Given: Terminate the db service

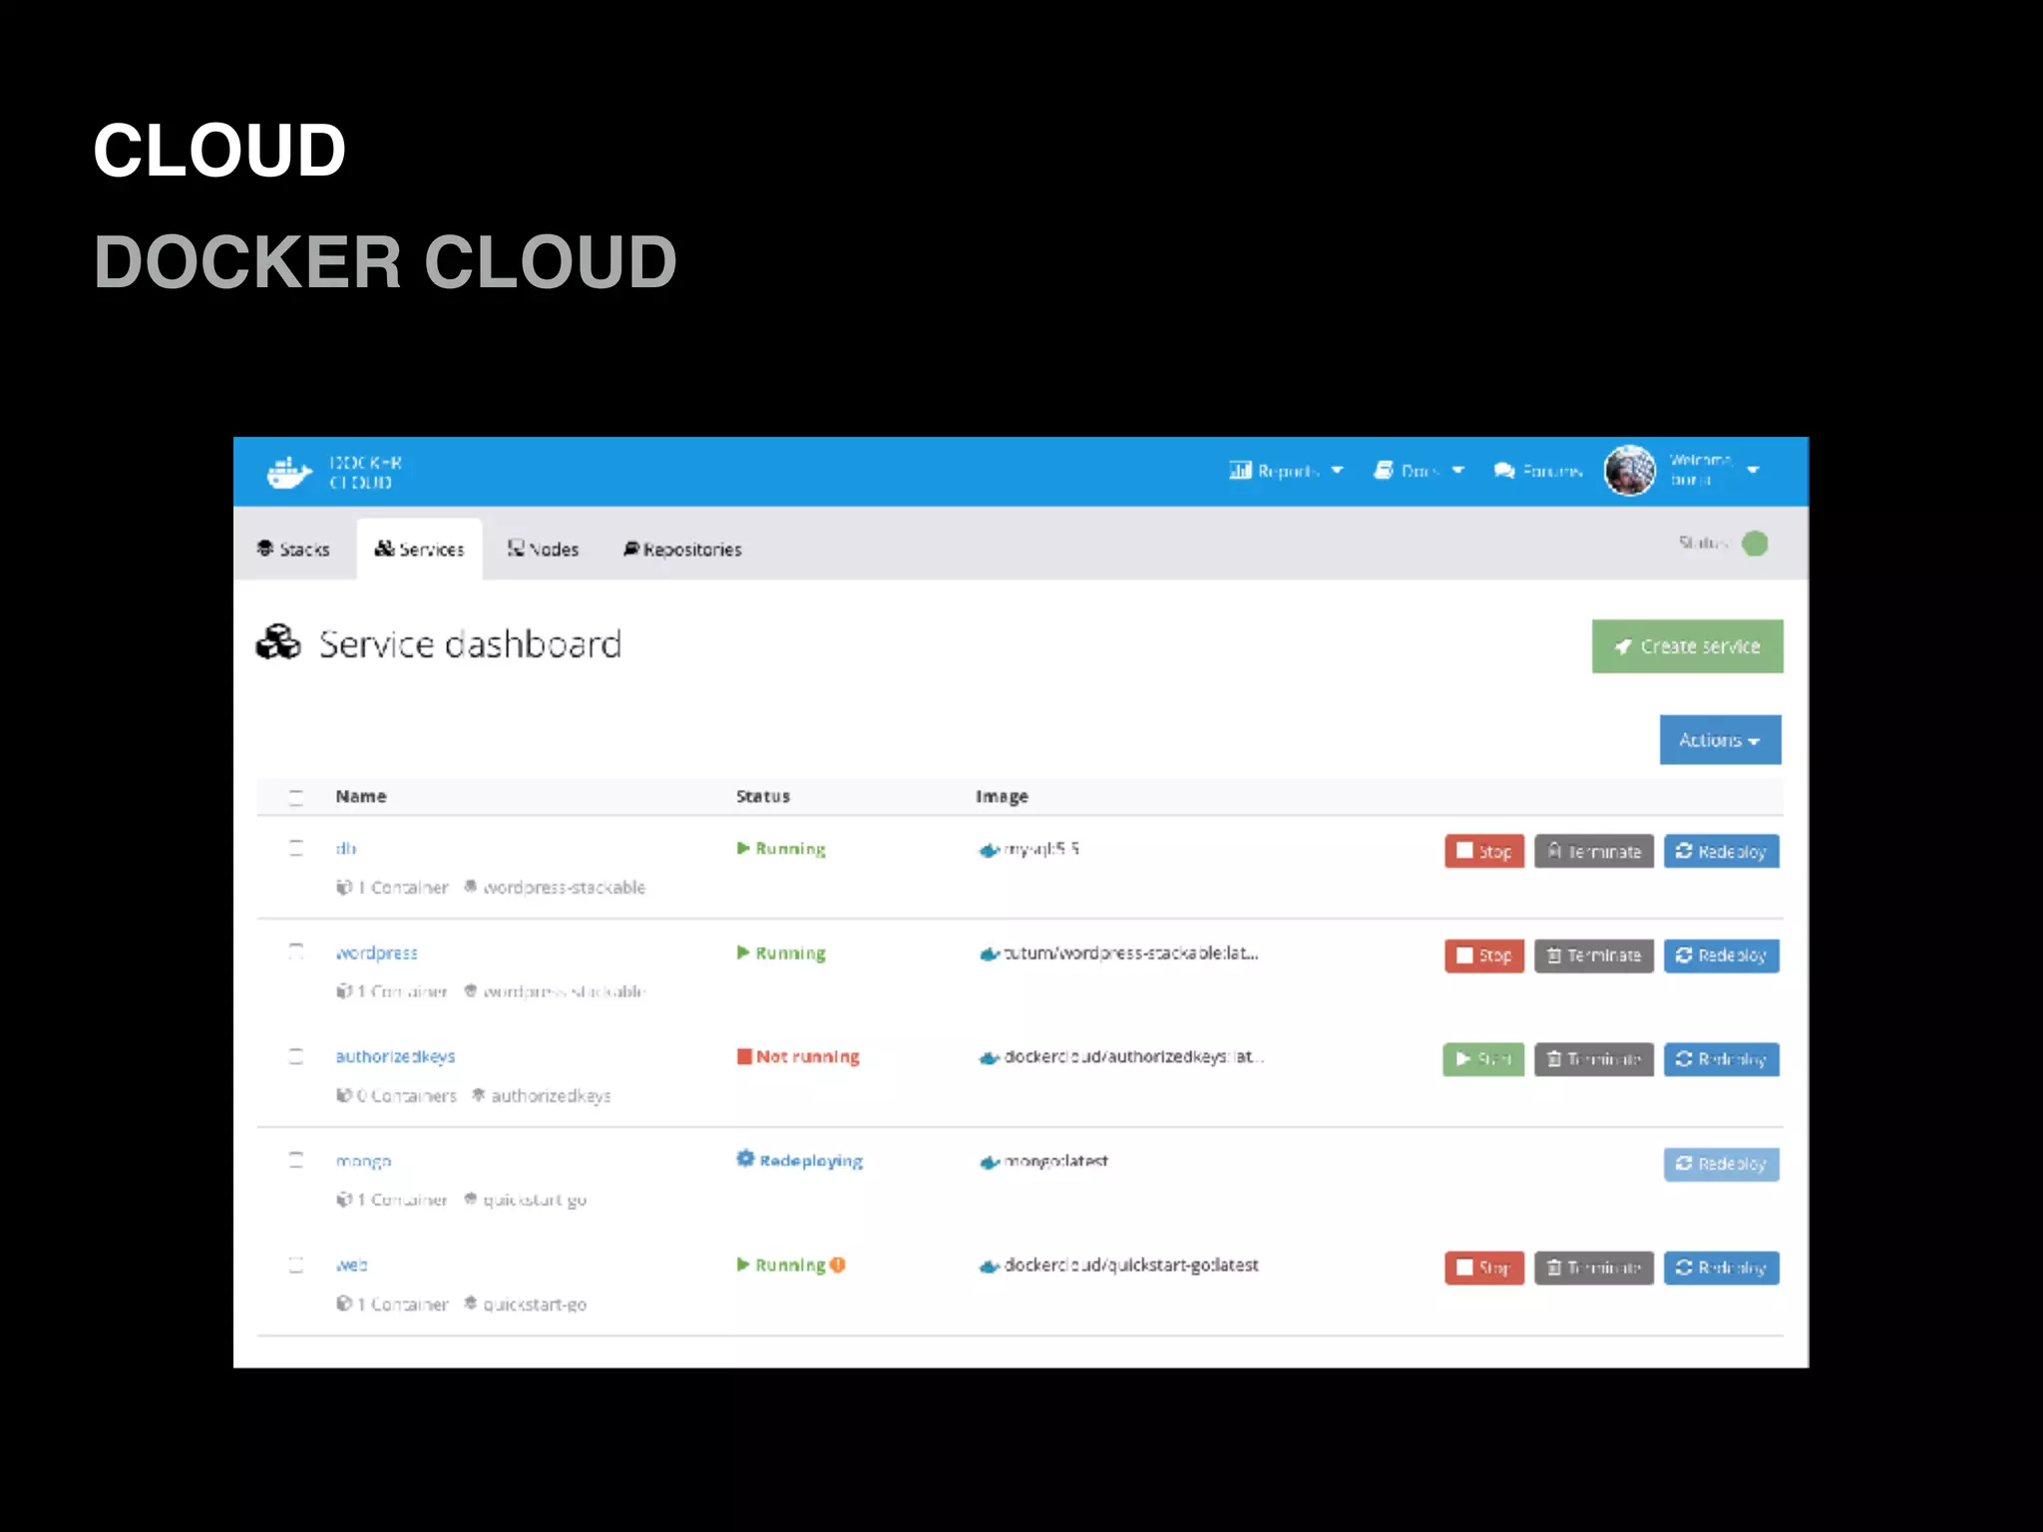Looking at the screenshot, I should (1594, 851).
